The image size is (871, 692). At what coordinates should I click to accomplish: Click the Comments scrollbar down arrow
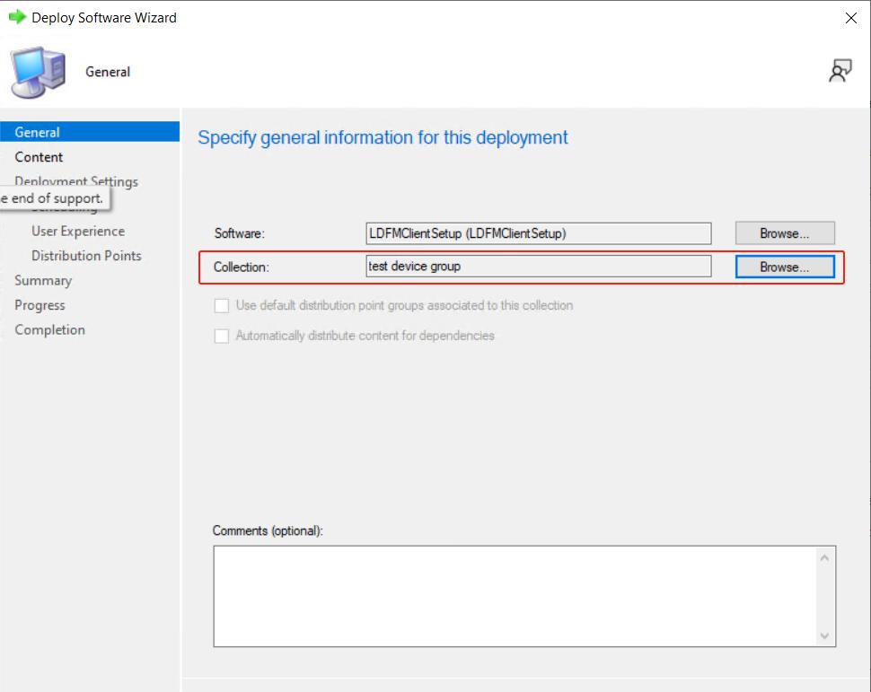click(x=825, y=635)
